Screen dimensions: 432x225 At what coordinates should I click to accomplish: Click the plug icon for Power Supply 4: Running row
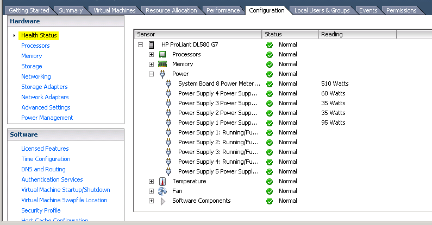click(x=168, y=162)
